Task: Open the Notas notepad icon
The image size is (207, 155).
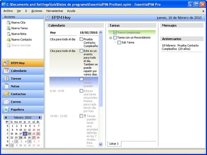Action: [6, 86]
